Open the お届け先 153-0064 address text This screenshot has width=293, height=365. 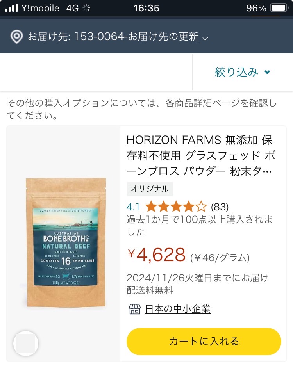coord(113,37)
